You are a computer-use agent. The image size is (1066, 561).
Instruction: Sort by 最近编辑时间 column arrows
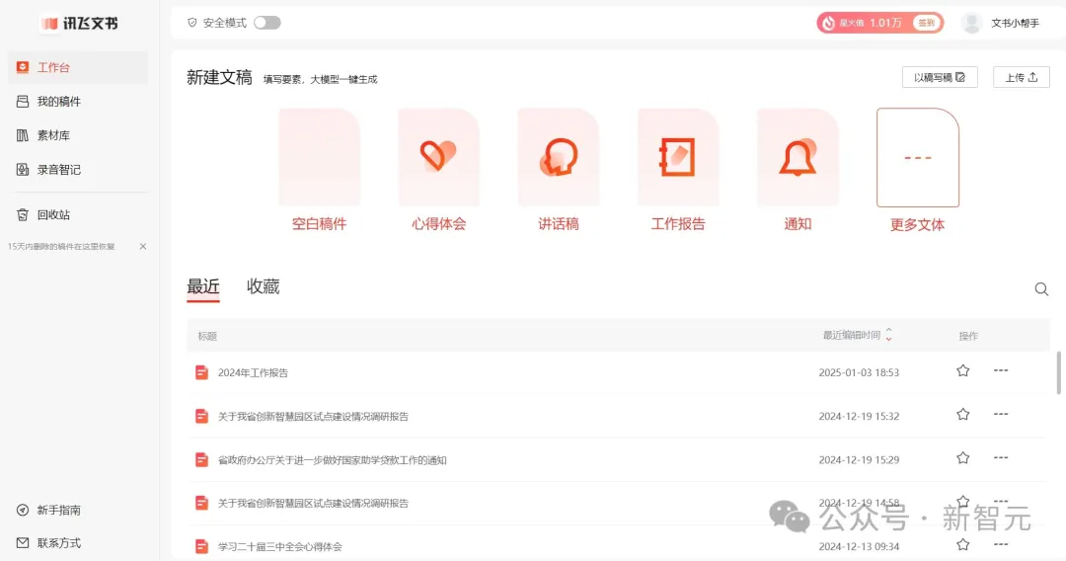(888, 335)
